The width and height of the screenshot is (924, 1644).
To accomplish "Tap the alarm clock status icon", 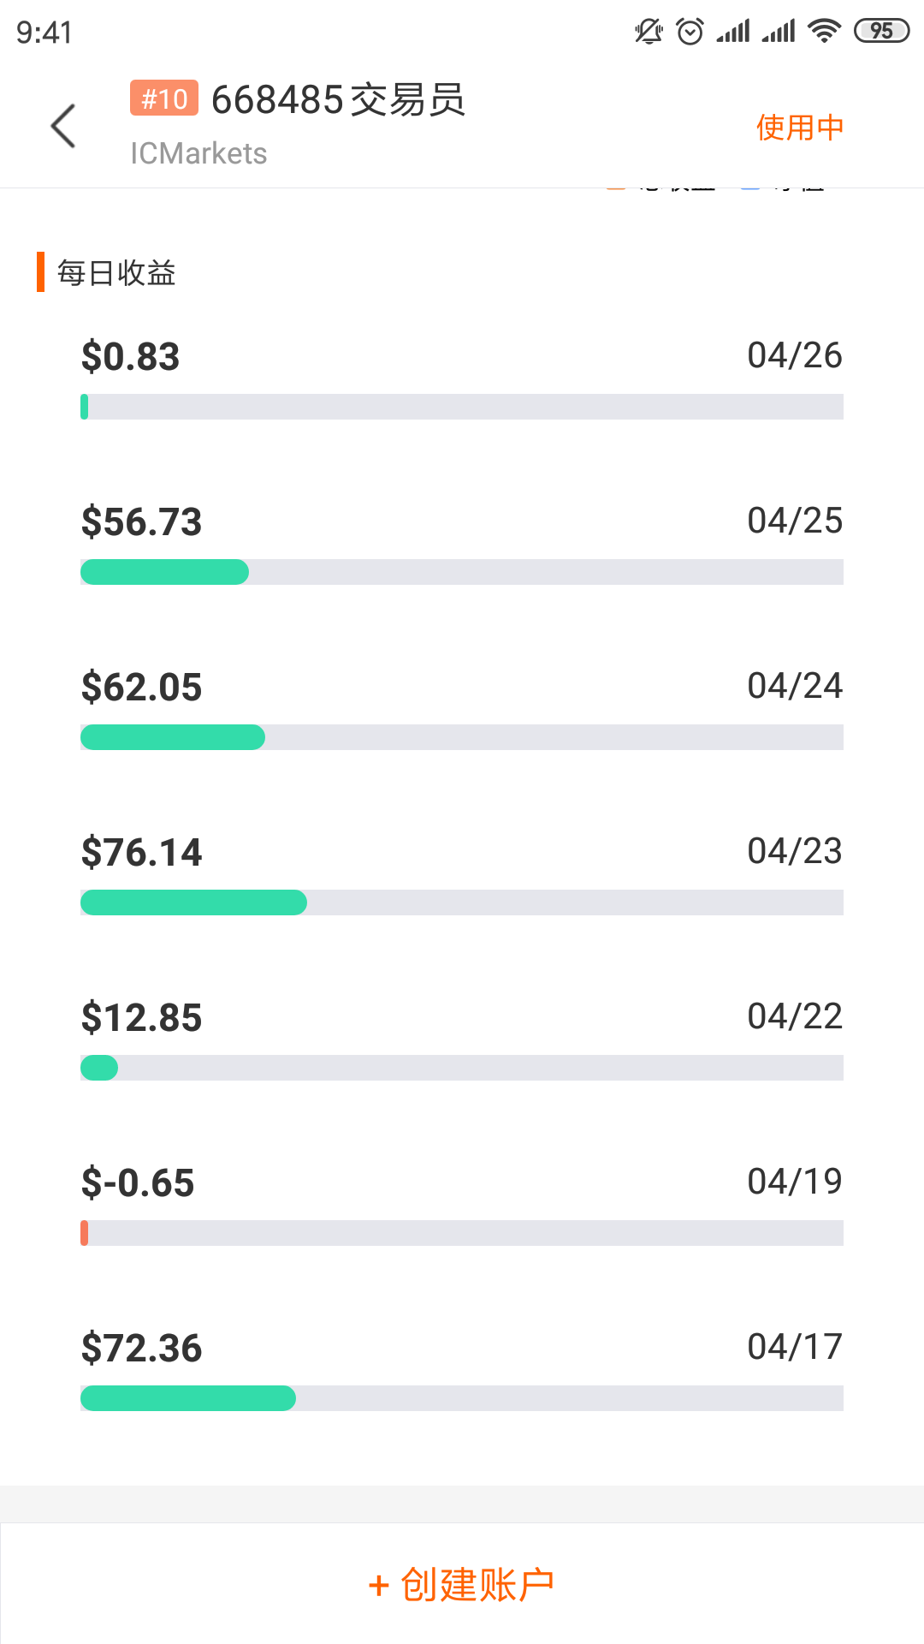I will [x=690, y=32].
